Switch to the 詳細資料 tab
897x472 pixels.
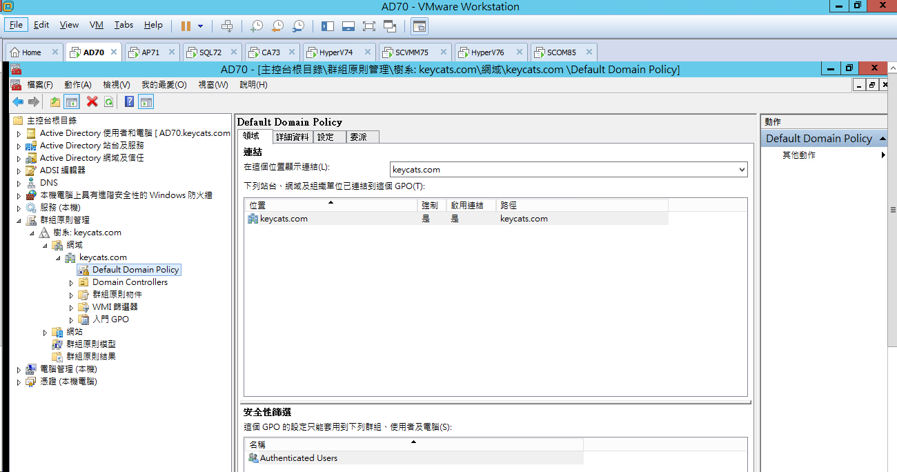coord(293,137)
